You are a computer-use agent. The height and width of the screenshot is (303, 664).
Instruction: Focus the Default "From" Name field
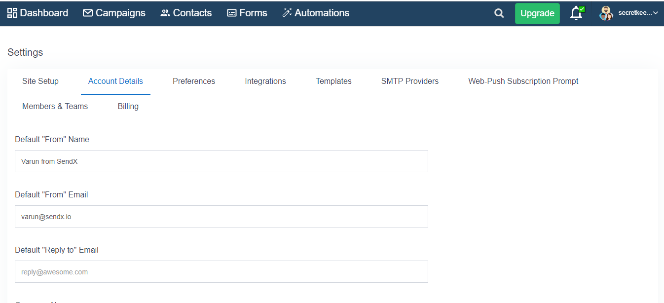(x=221, y=161)
